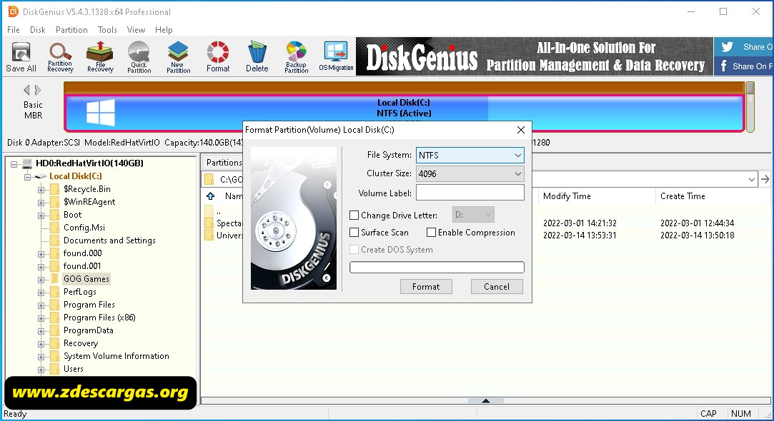The image size is (774, 421).
Task: Click the Format toolbar icon
Action: pos(218,56)
